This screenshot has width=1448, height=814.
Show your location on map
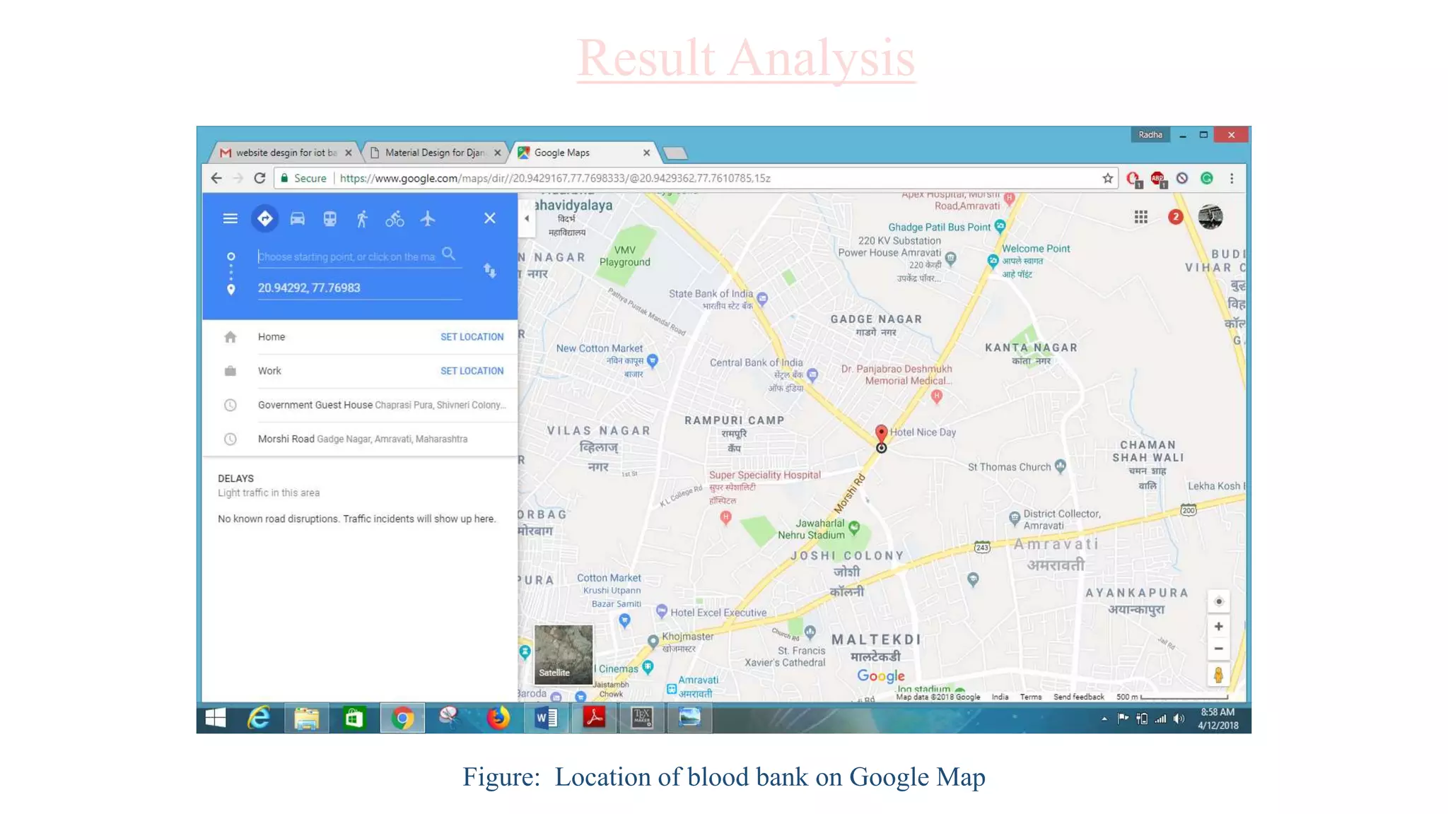click(x=1218, y=602)
